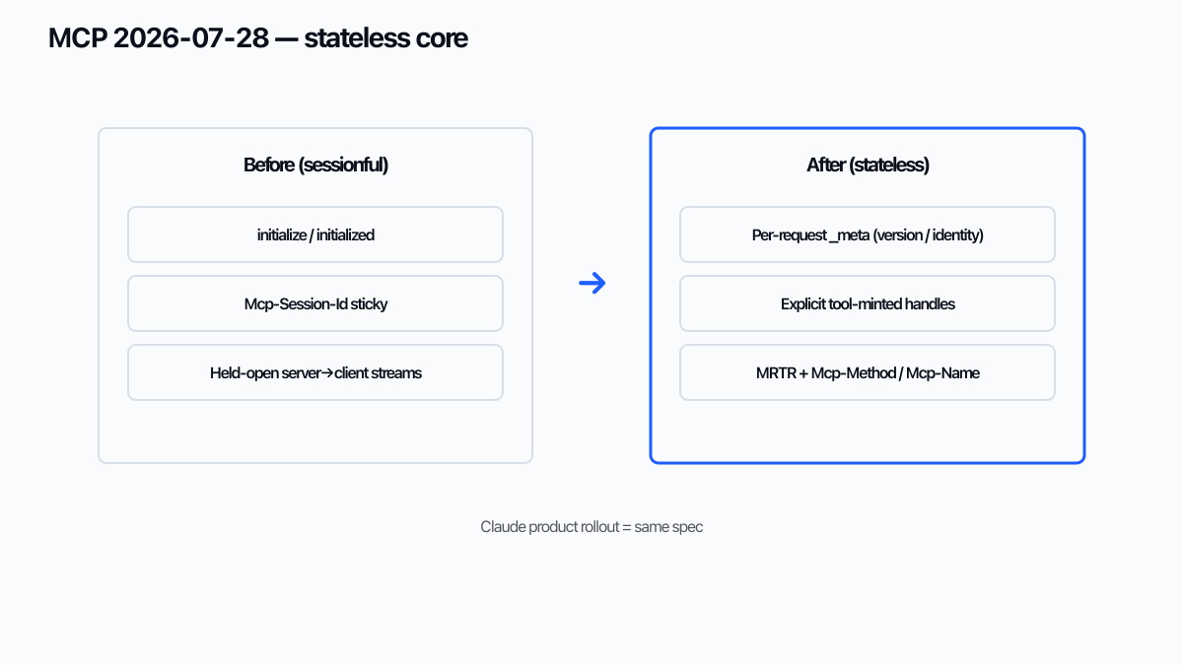Select the MRTR + Mcp-Method / Mcp-Name box
Viewport: 1183px width, 665px height.
868,372
